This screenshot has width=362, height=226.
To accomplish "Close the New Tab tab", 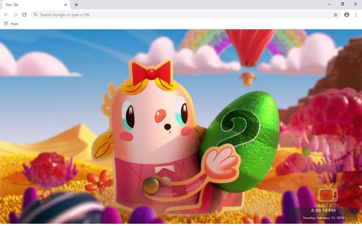I will click(x=66, y=5).
